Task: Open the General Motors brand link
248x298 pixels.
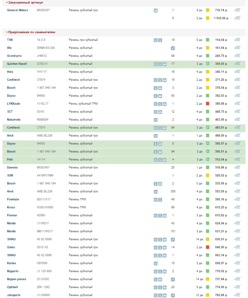Action: 18,10
